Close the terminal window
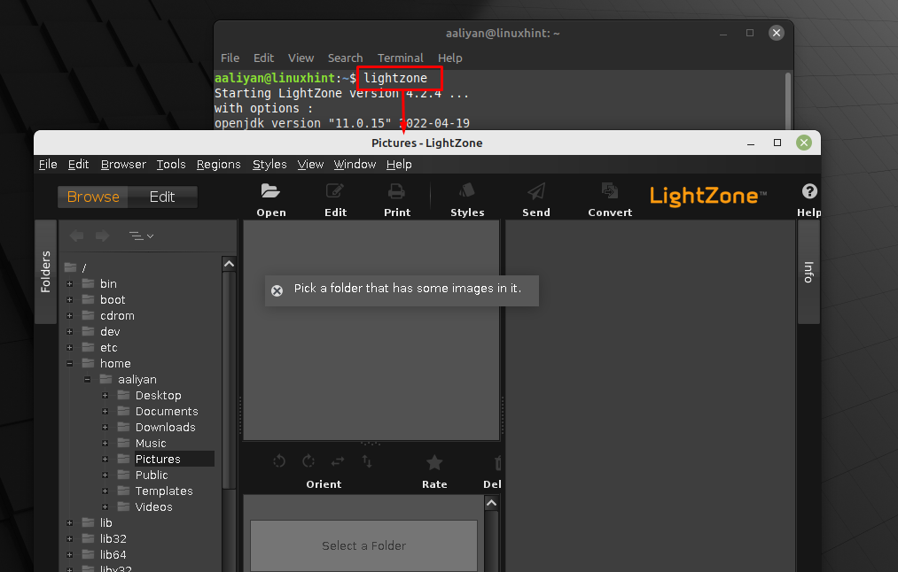Image resolution: width=898 pixels, height=572 pixels. (x=777, y=33)
